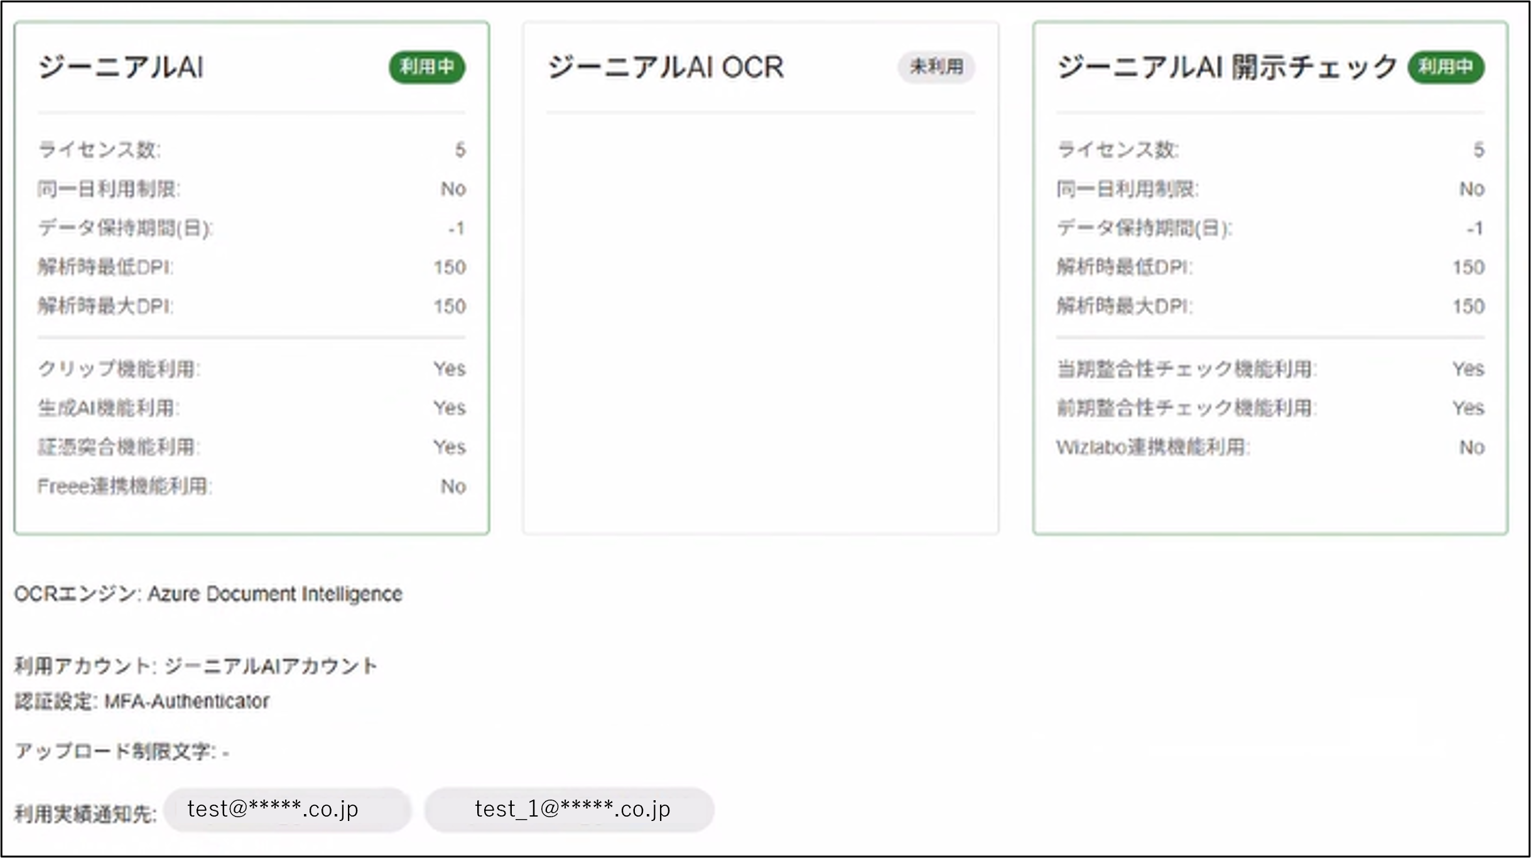The height and width of the screenshot is (858, 1531).
Task: Click 生成AI機能利用 Yes value
Action: (449, 408)
